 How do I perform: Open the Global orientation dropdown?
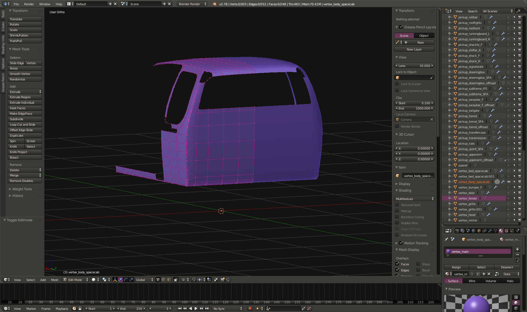pos(145,280)
